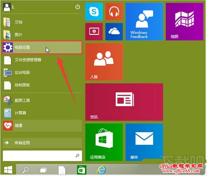The image size is (207, 176).
Task: Open the Music headphones tile
Action: tap(114, 12)
